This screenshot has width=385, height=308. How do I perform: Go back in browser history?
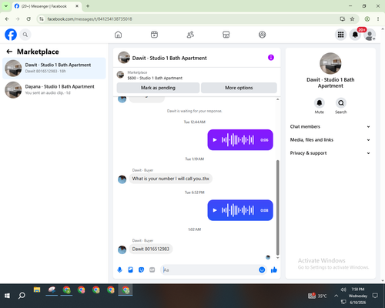[x=7, y=19]
